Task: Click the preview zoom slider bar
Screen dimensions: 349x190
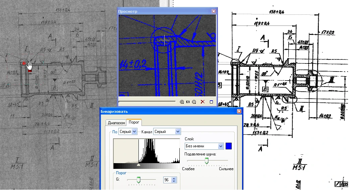Action: pos(148,101)
